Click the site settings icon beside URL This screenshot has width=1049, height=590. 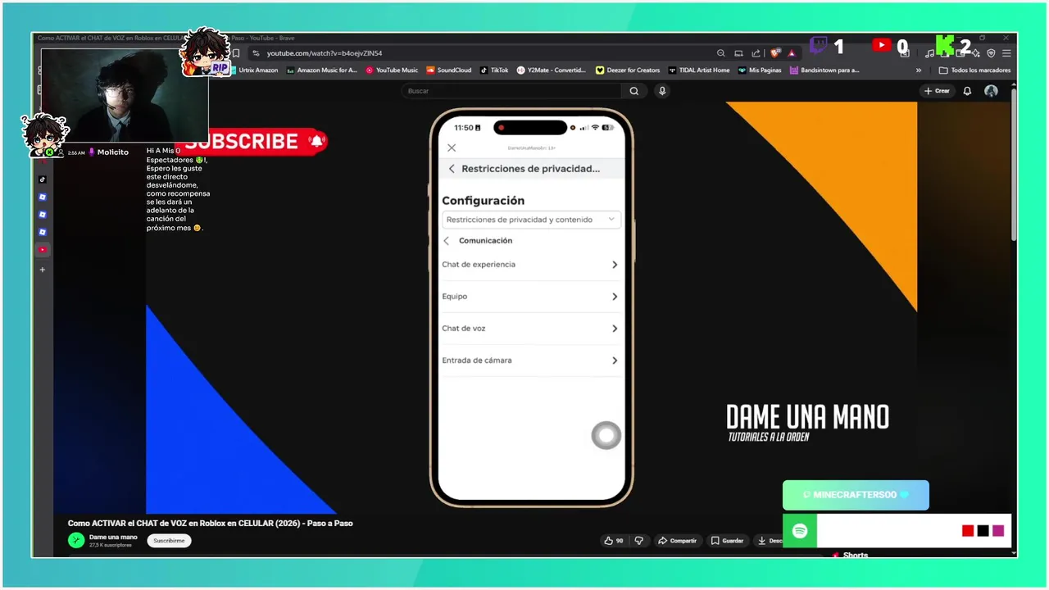click(x=256, y=53)
